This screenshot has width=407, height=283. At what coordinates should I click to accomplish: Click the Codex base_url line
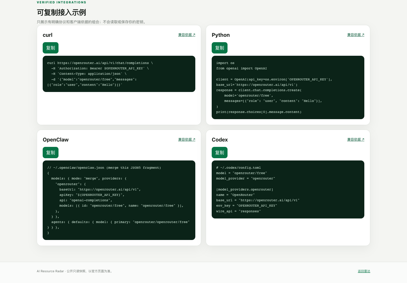tap(258, 200)
